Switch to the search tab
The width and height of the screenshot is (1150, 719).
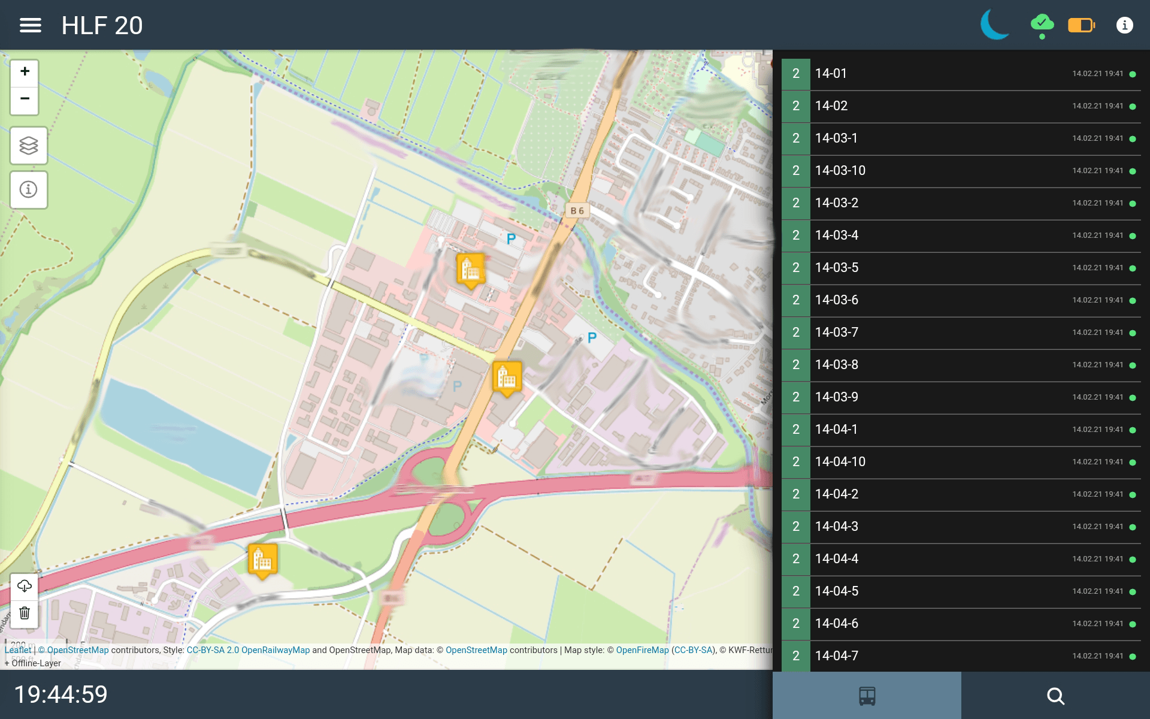point(1055,696)
